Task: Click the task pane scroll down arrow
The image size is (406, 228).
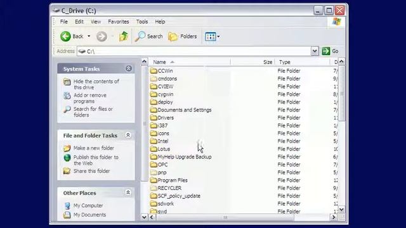Action: [x=144, y=217]
